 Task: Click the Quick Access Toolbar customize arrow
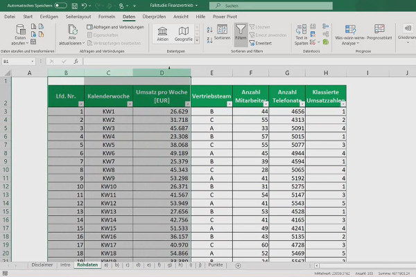tap(135, 6)
